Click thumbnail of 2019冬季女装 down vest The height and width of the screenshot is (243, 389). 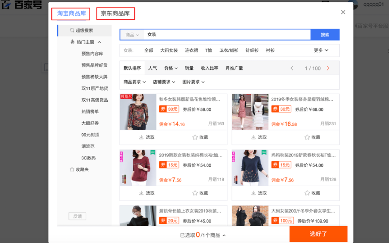[x=250, y=112]
